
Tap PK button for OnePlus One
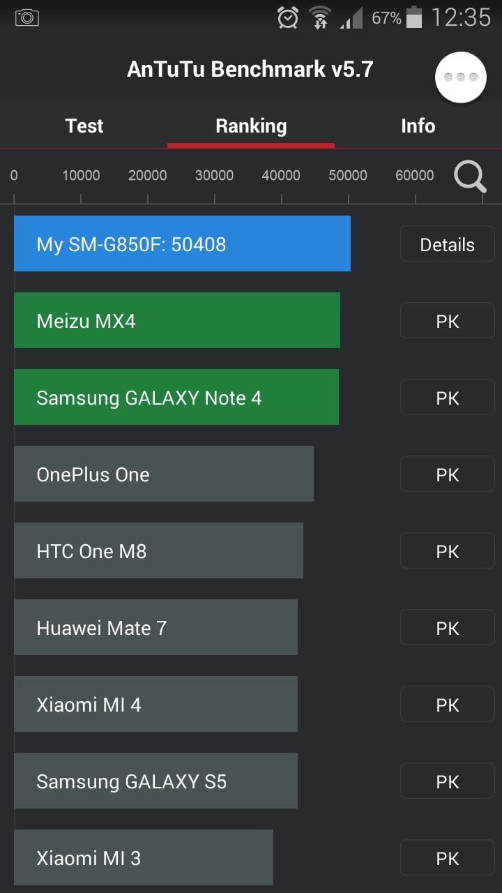tap(447, 474)
